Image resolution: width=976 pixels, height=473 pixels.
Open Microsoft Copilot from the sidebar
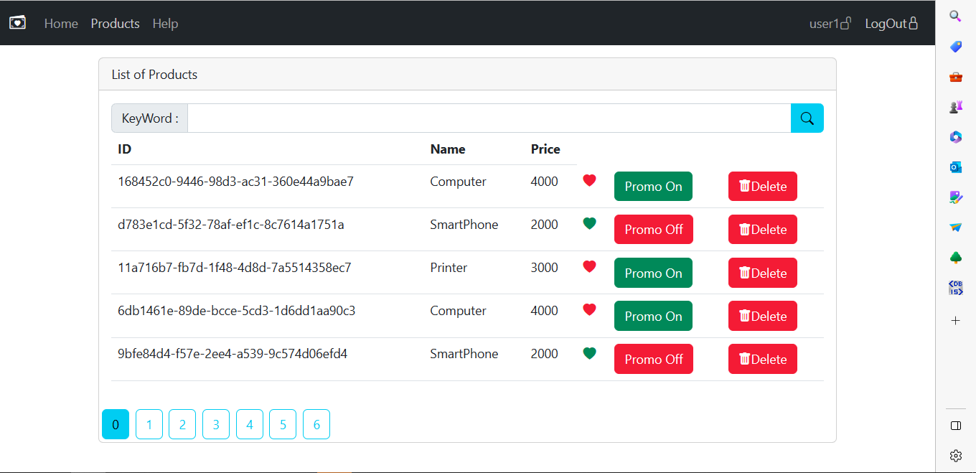[955, 136]
